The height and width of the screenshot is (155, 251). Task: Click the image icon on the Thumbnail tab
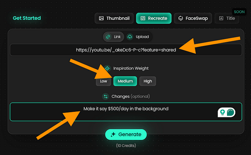tap(101, 18)
